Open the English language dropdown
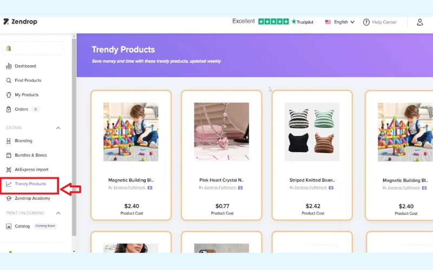 pos(340,22)
